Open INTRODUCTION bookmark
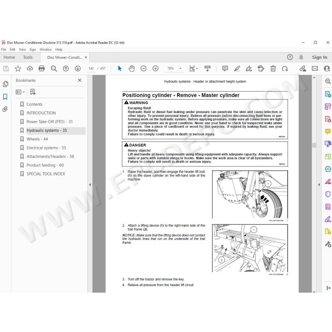 (x=41, y=113)
